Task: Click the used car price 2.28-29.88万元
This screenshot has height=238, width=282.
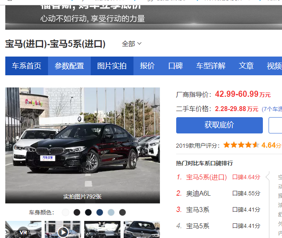Action: (236, 109)
